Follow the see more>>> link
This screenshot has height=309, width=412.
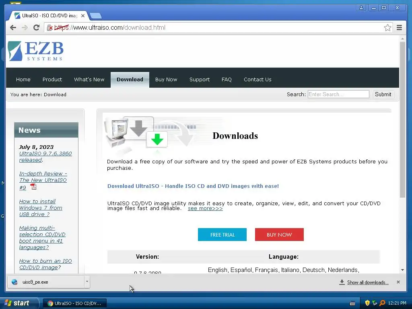coord(205,208)
